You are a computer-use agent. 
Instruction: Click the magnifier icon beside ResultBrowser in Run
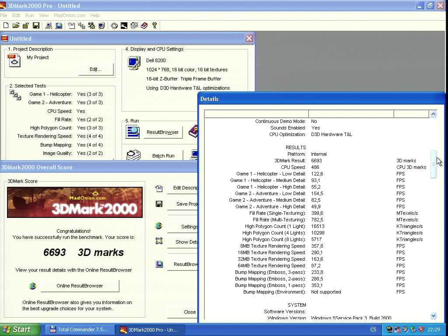133,132
